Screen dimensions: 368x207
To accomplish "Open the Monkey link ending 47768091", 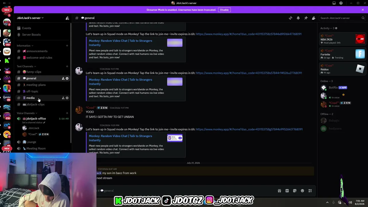I will point(249,34).
